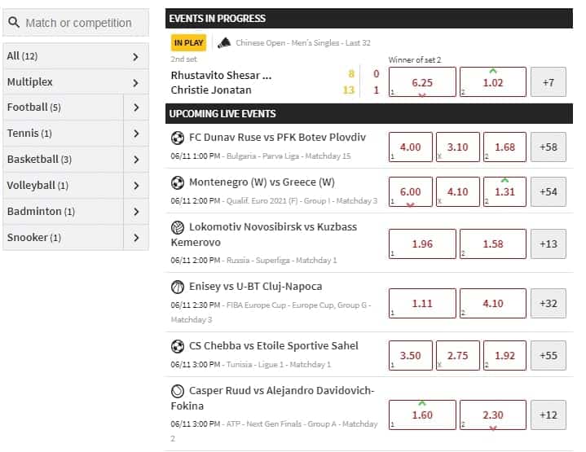Click the badminton shuttlecock icon by Chinese Open
586x452 pixels.
click(224, 42)
